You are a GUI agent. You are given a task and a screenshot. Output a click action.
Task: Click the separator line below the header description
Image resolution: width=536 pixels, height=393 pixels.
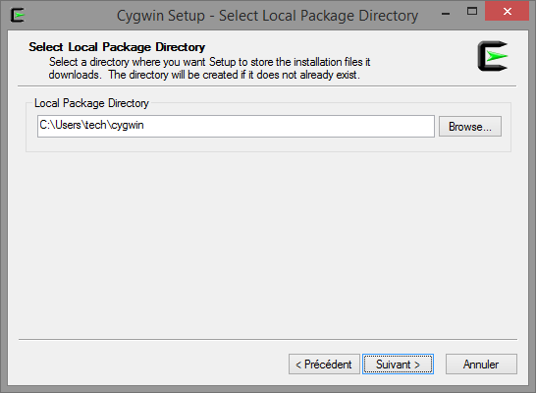tap(267, 85)
